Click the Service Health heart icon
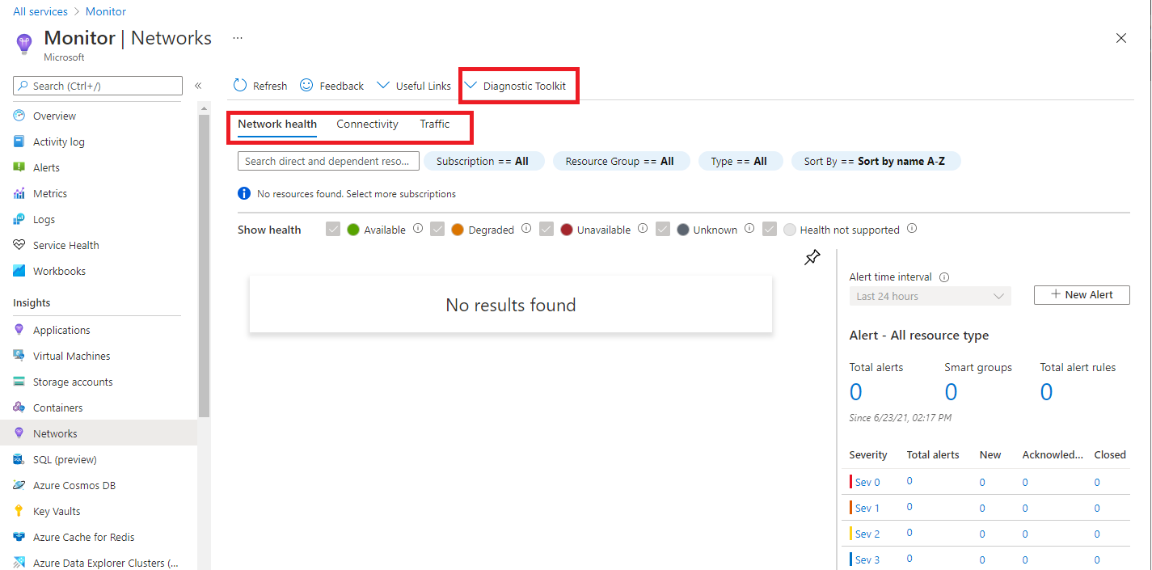1152x570 pixels. click(x=19, y=245)
